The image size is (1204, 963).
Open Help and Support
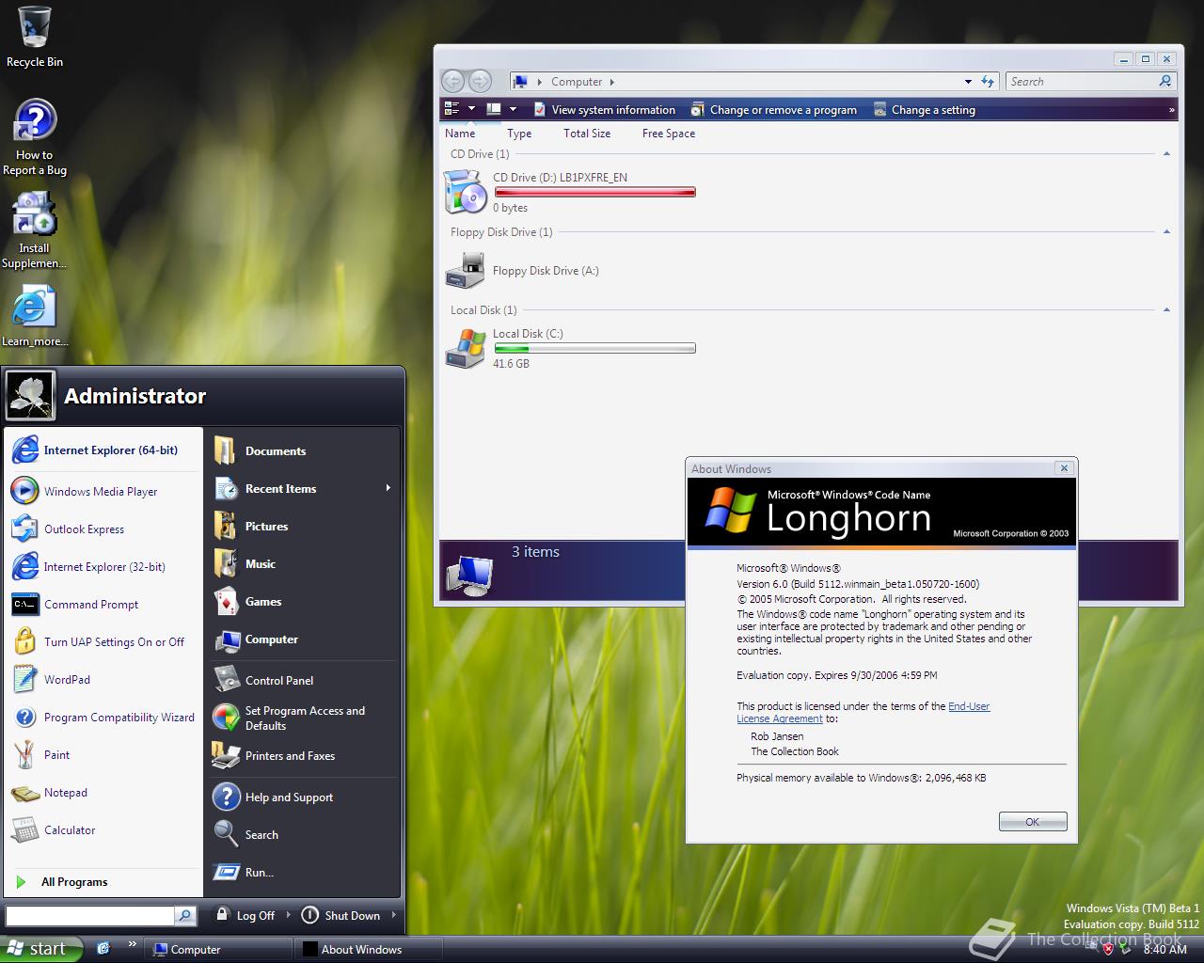click(303, 797)
